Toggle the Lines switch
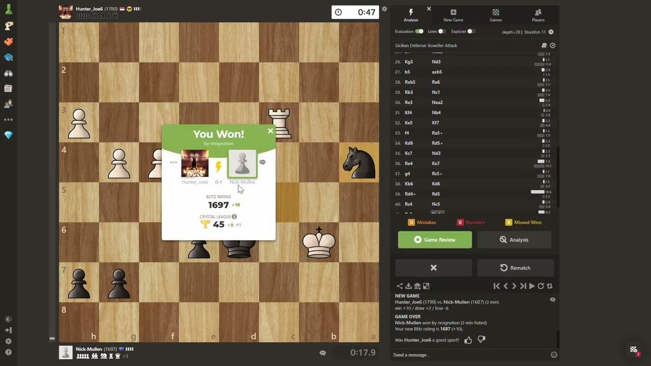This screenshot has width=651, height=366. 442,32
